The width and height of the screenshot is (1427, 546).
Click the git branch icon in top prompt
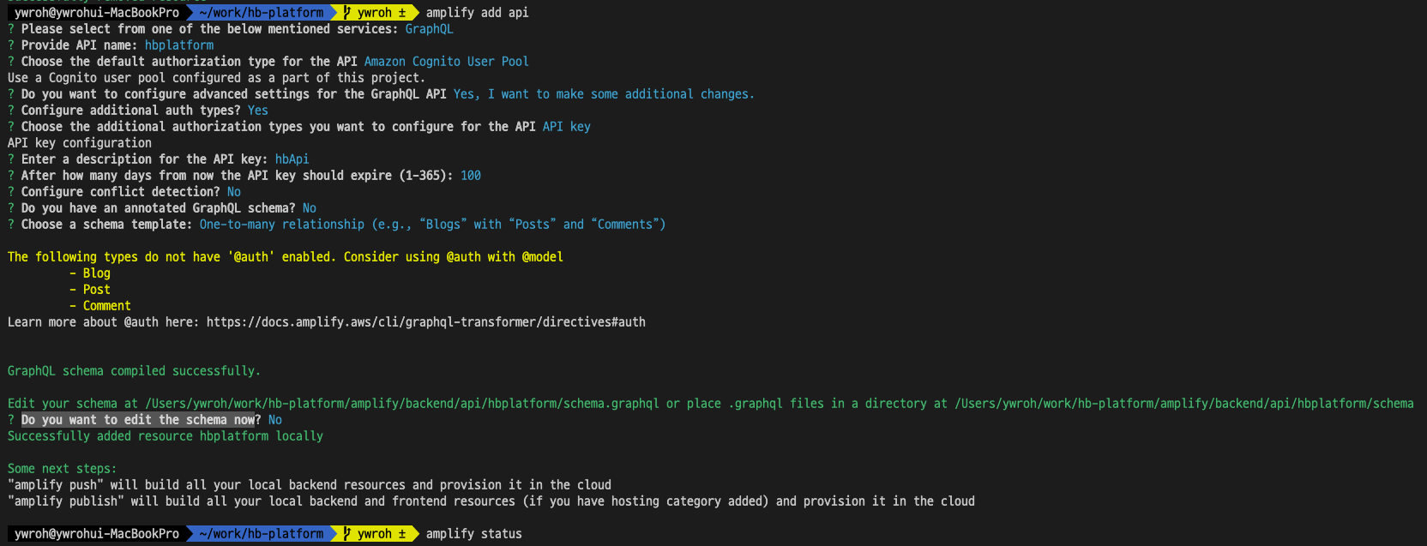(347, 13)
